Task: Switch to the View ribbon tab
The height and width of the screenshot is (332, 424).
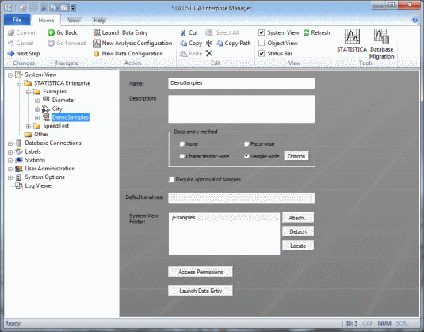Action: coord(74,21)
